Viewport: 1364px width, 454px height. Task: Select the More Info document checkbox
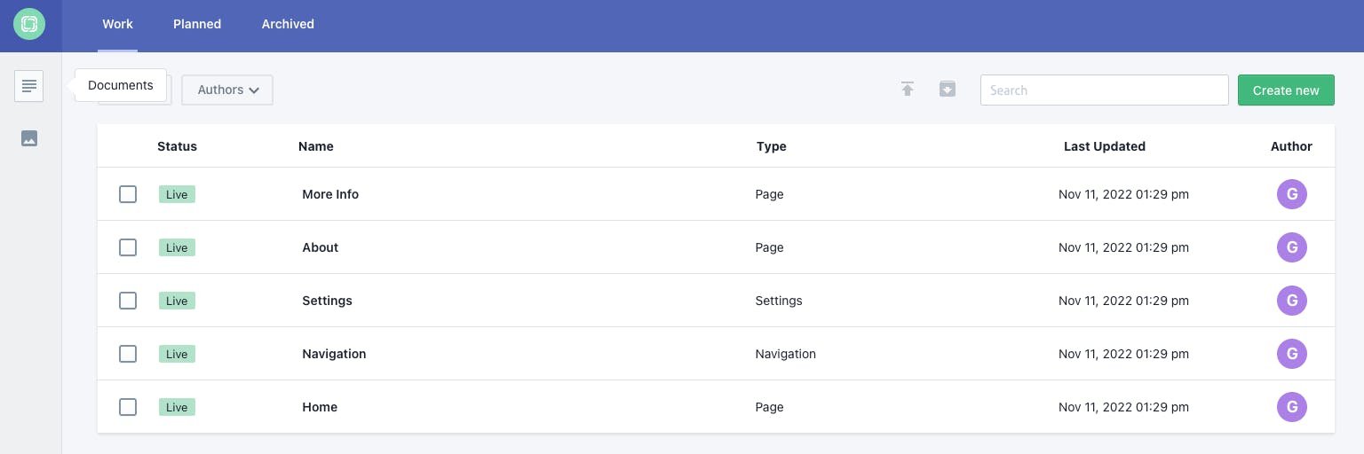coord(128,194)
